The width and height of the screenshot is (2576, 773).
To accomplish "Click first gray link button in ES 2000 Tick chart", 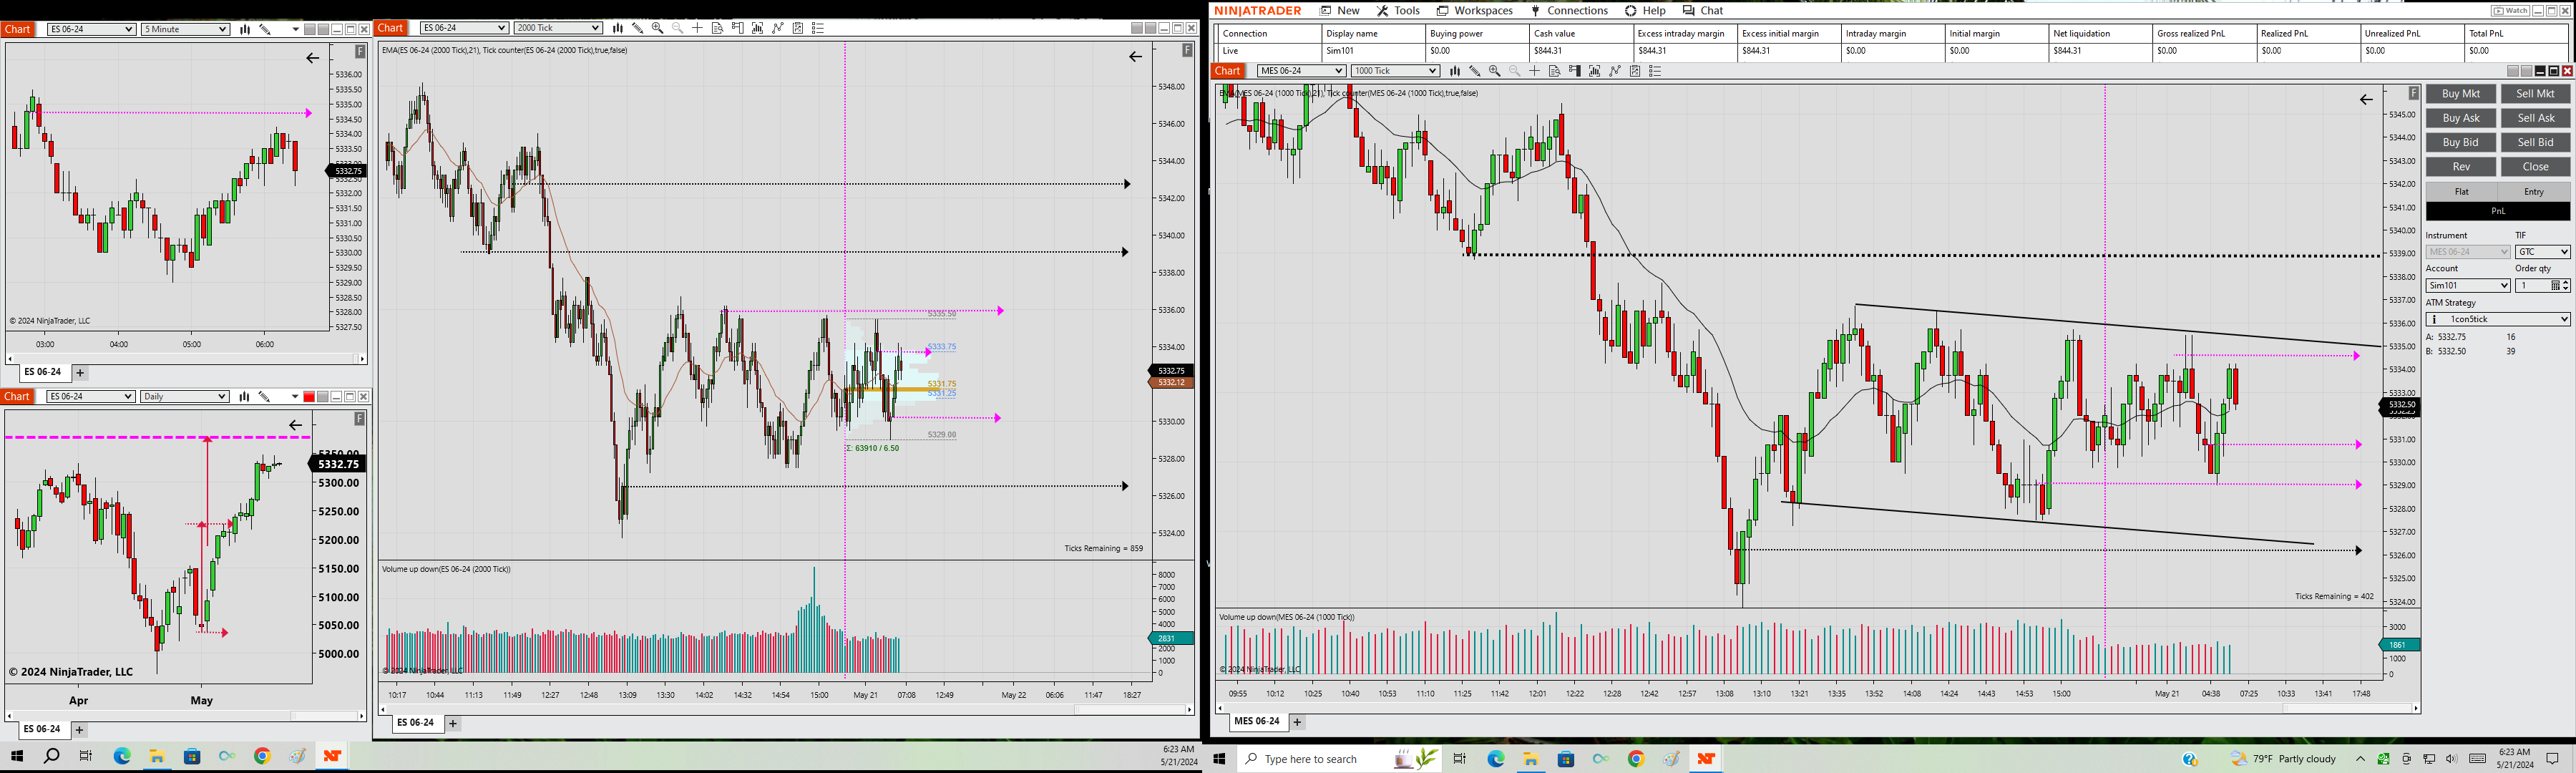I will click(1137, 28).
